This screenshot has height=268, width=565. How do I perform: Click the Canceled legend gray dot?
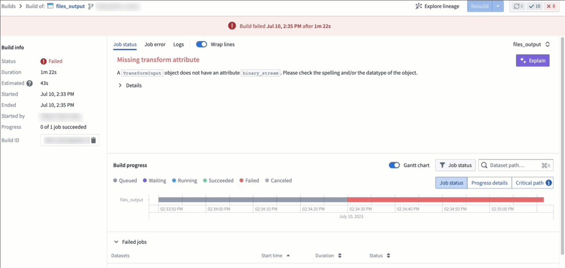click(267, 181)
